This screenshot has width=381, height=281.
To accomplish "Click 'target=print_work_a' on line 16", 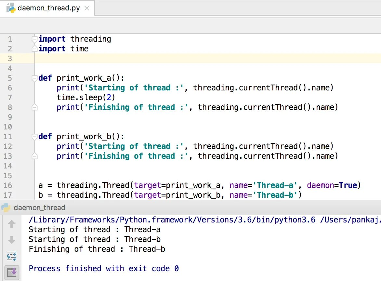I will (177, 185).
